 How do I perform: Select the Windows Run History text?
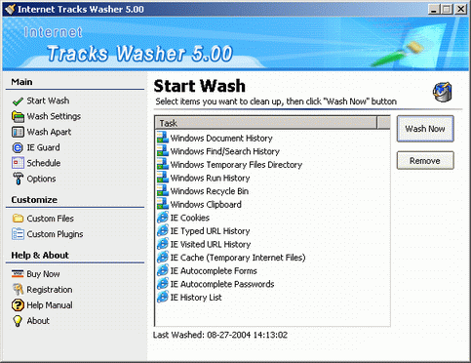click(210, 179)
